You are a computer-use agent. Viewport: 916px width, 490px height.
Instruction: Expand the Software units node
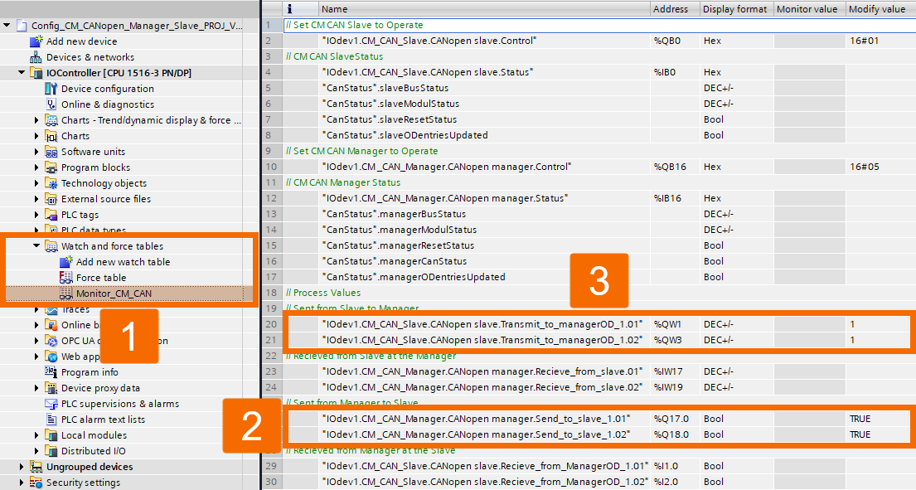36,151
